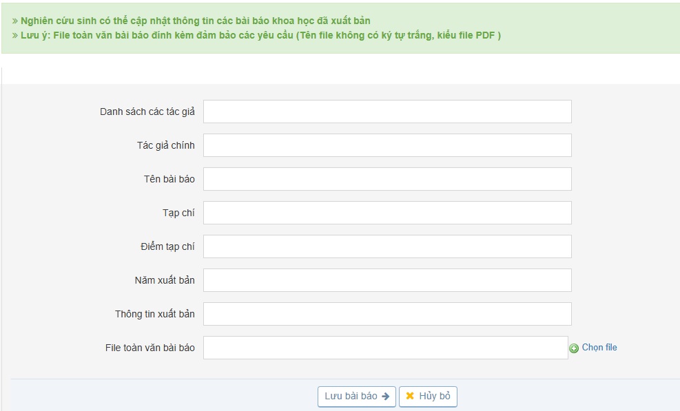Focus the Điểm tạp chí text box
Screen dimensions: 680x411
click(x=387, y=246)
